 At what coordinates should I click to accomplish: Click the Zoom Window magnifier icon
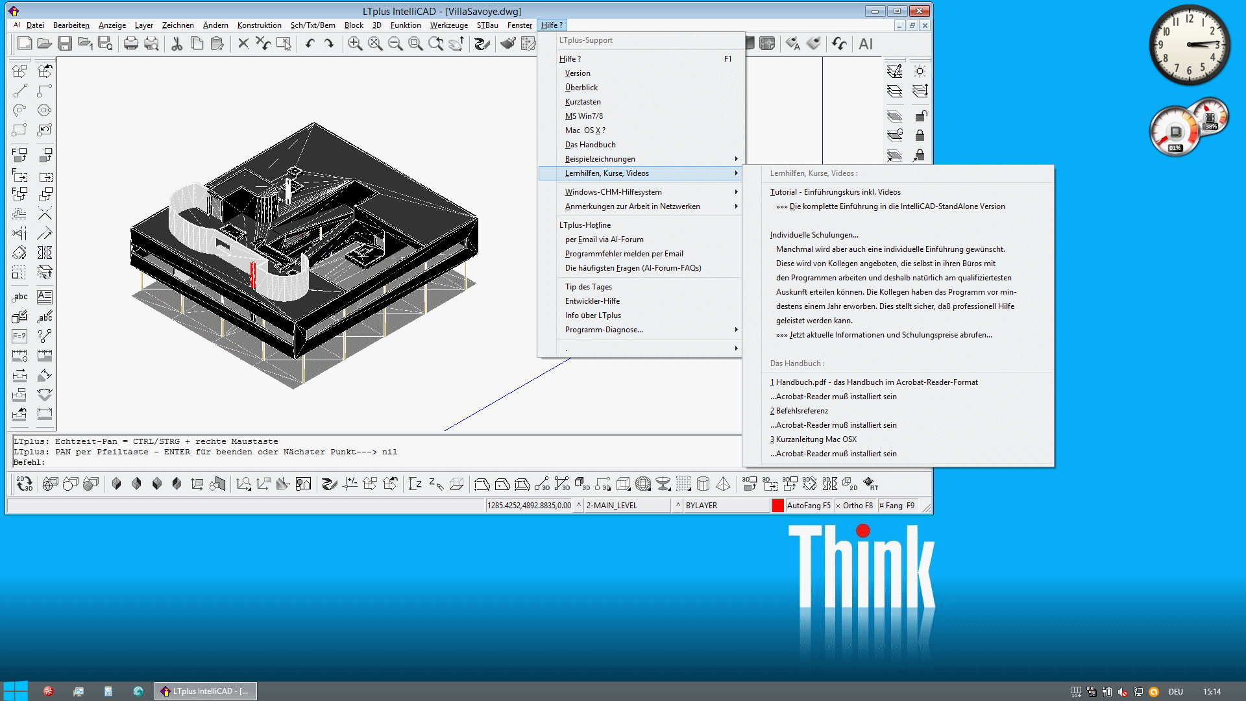[415, 43]
